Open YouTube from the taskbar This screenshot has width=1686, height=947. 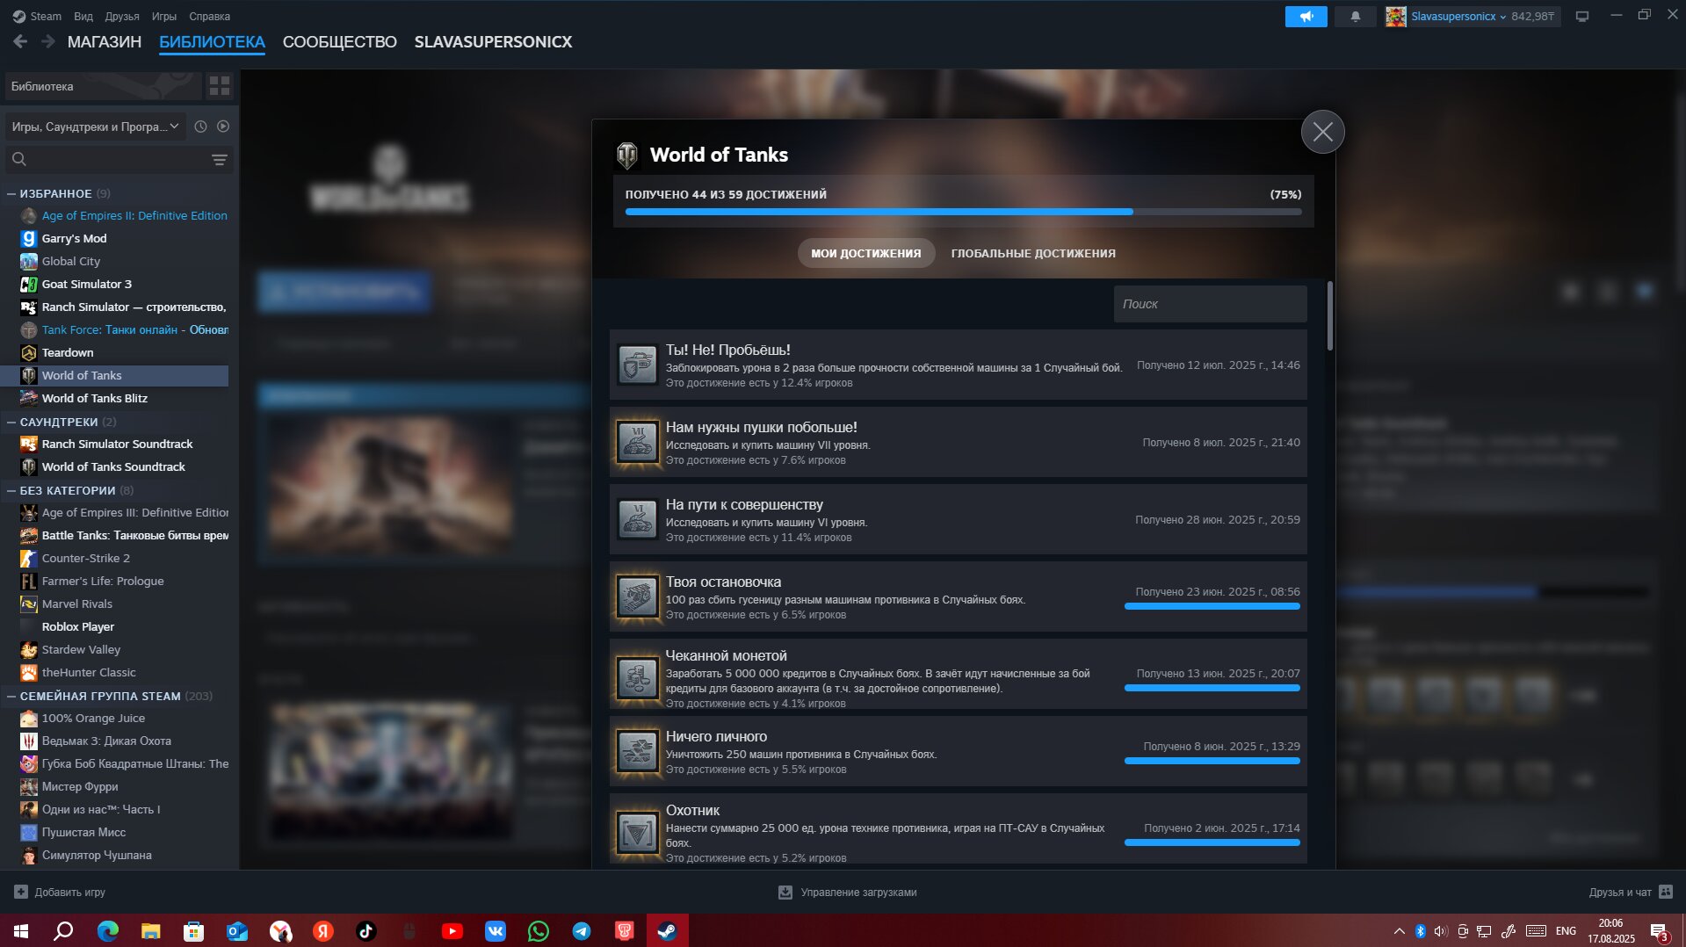click(452, 931)
